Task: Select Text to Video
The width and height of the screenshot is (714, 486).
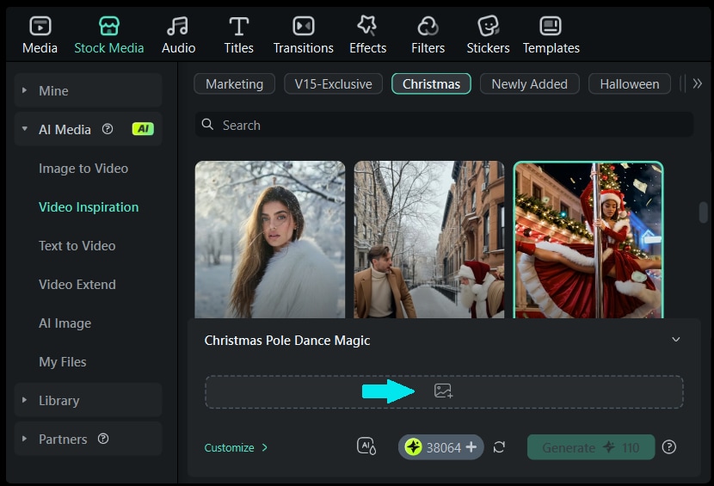Action: pyautogui.click(x=77, y=246)
